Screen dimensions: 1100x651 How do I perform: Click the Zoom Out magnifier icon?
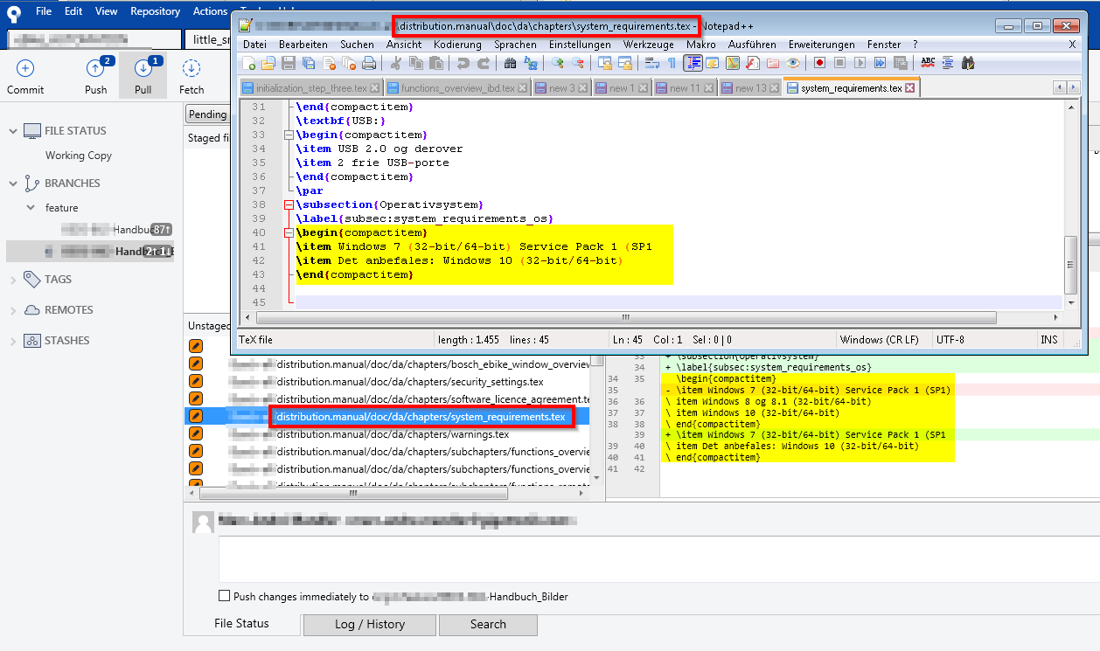pyautogui.click(x=578, y=63)
